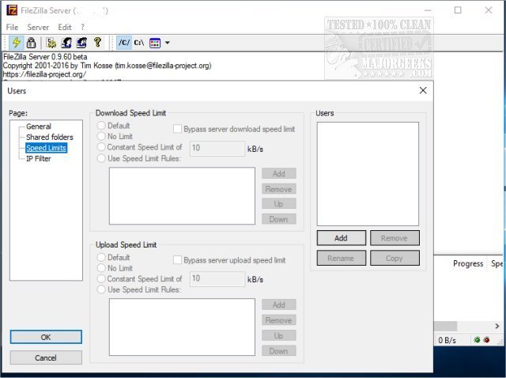
Task: Open server settings from the toolbar icon
Action: (51, 43)
